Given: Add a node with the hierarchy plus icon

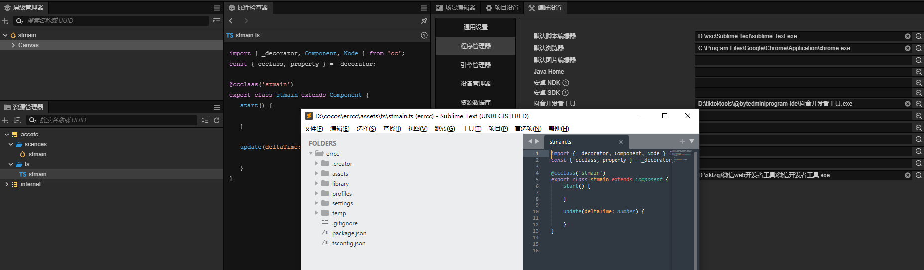Looking at the screenshot, I should click(5, 21).
